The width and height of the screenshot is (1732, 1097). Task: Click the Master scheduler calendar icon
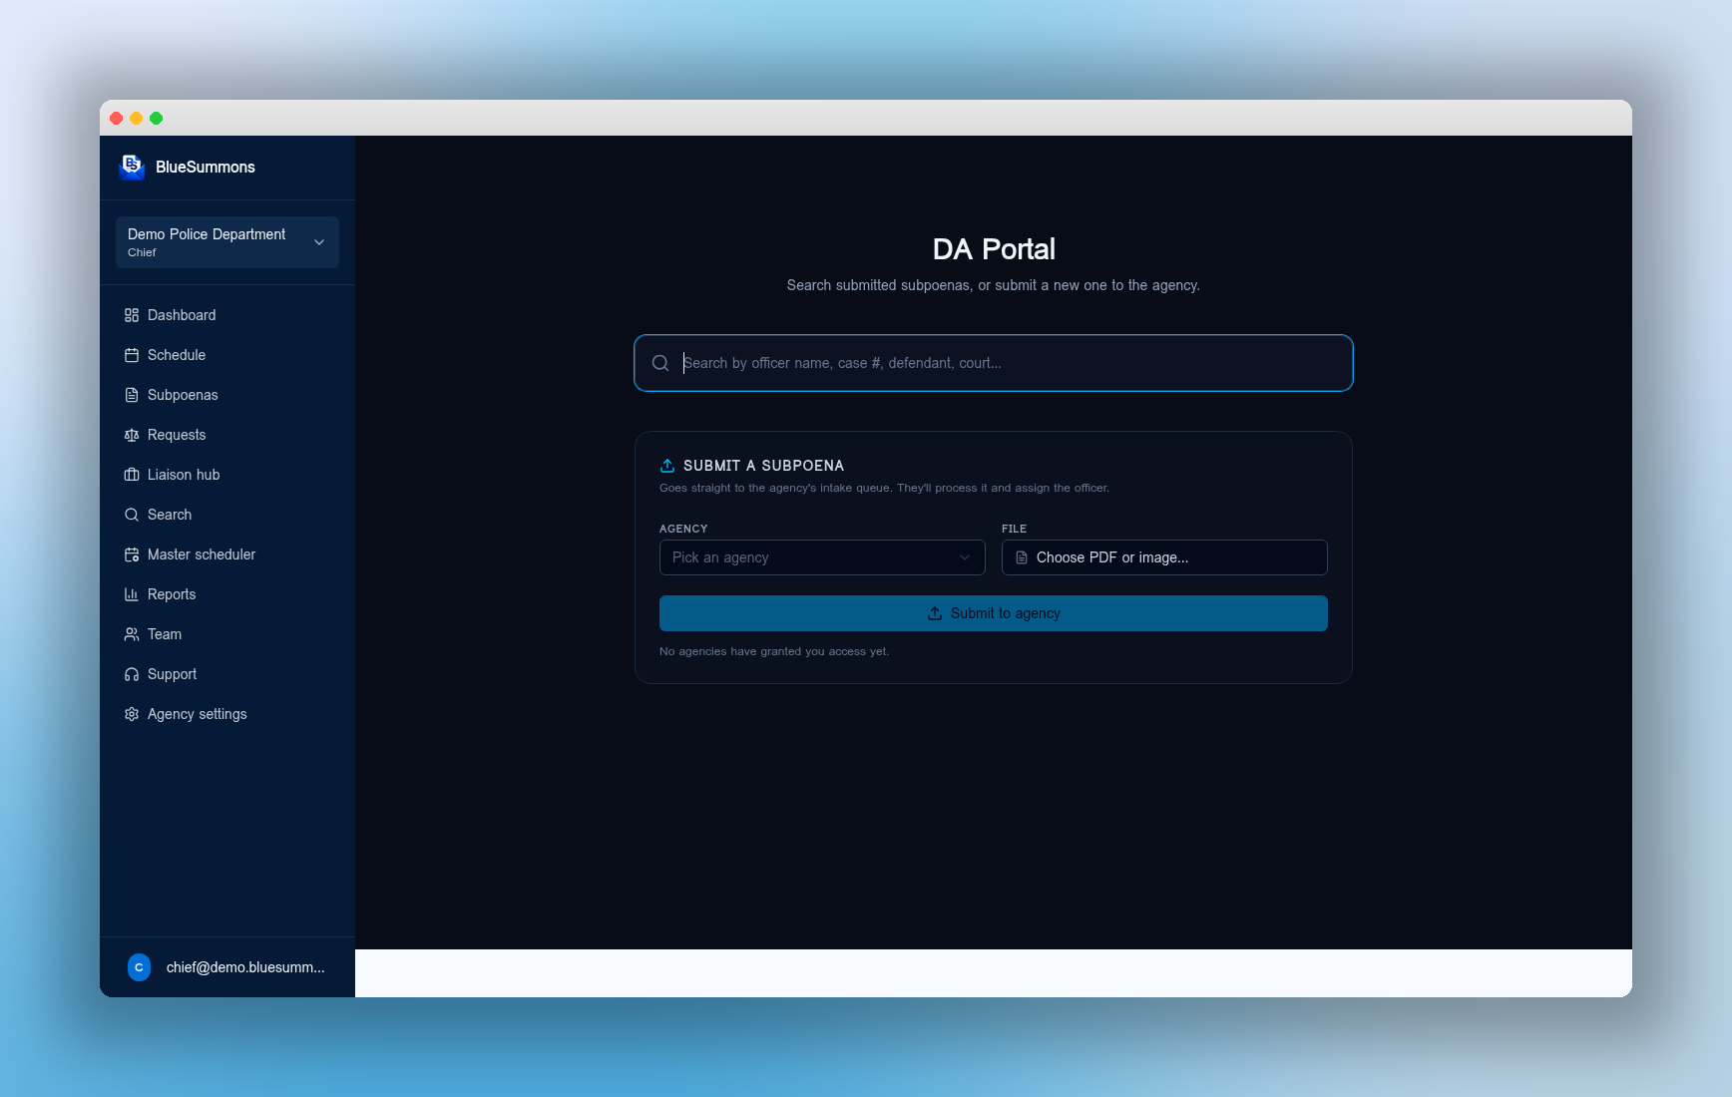132,554
